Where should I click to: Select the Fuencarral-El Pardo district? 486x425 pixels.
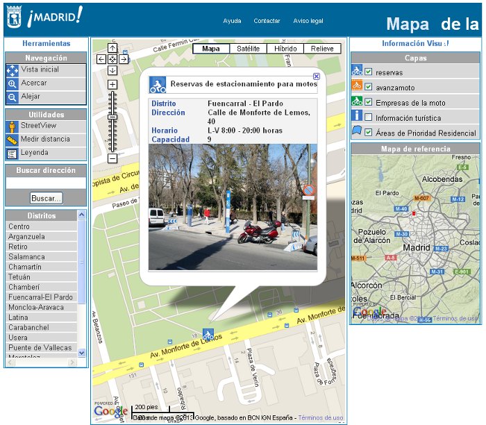42,297
